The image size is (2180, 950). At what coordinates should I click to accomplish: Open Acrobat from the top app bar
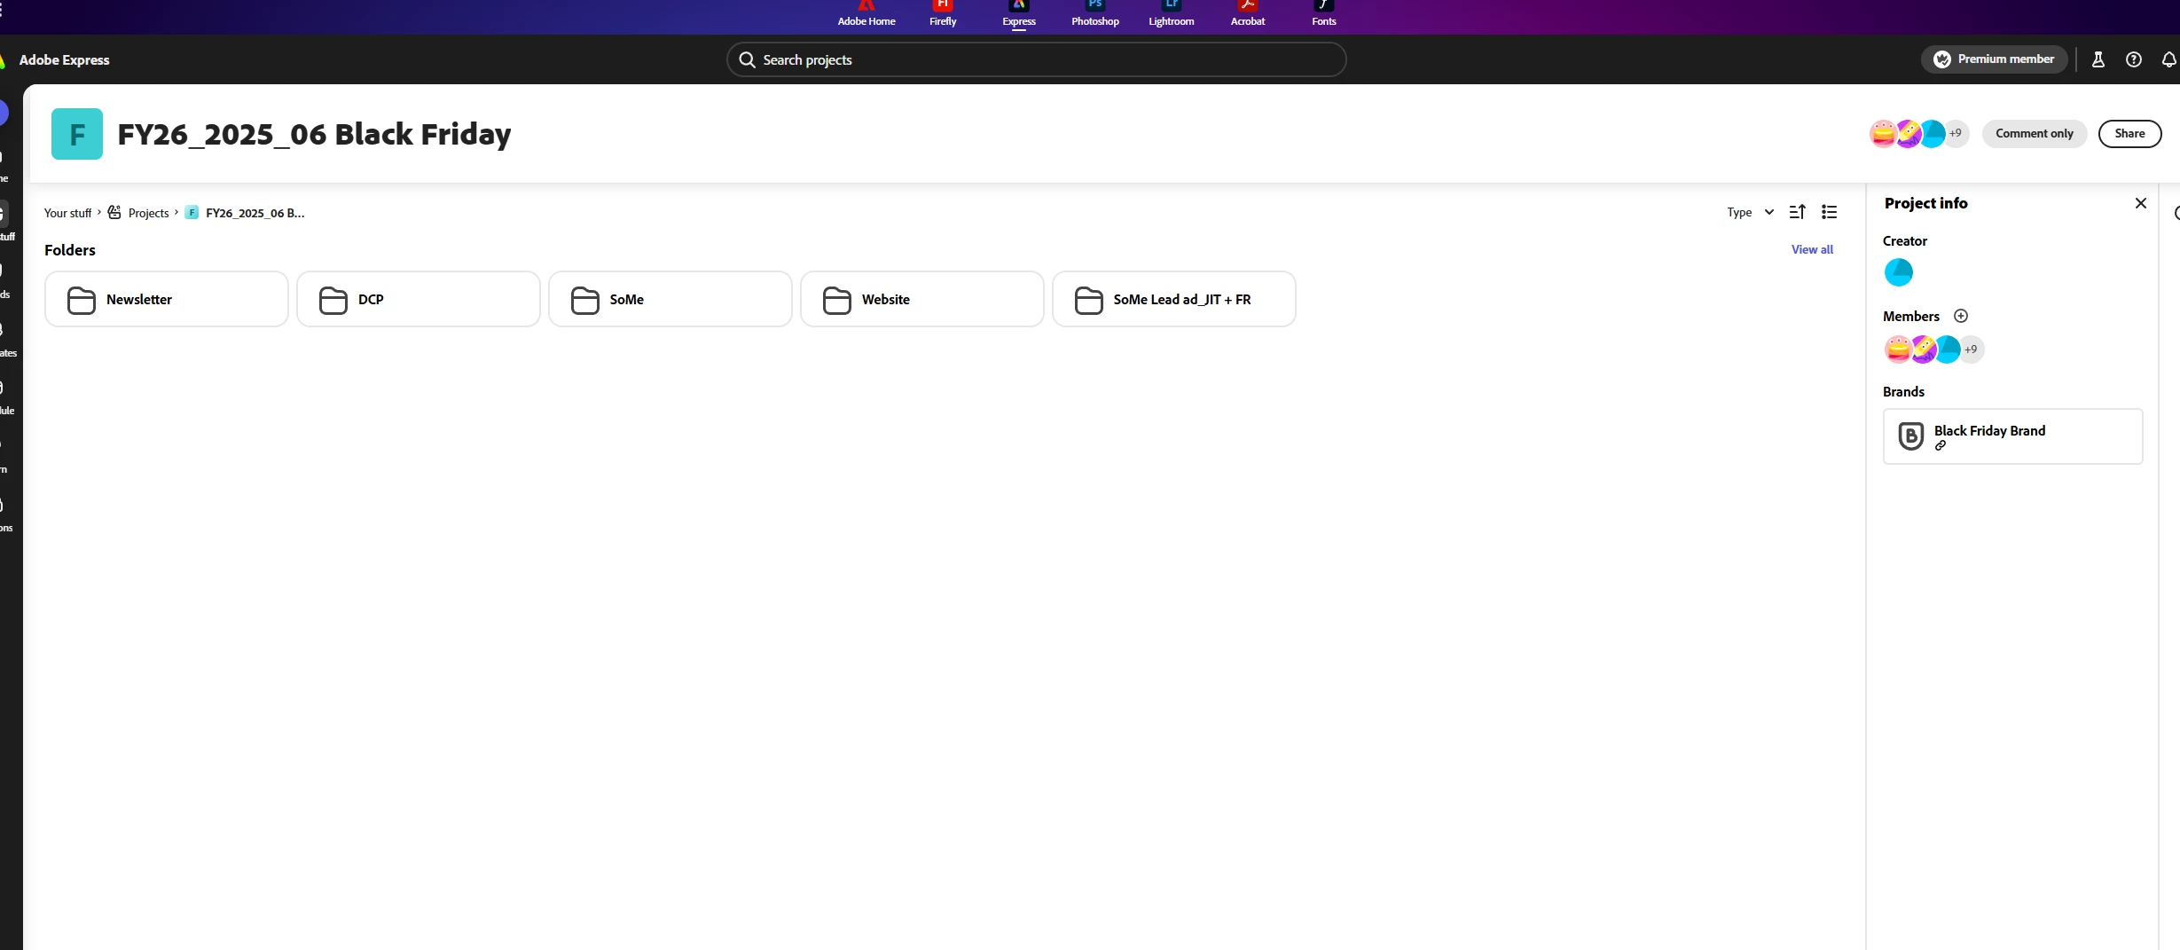point(1248,14)
